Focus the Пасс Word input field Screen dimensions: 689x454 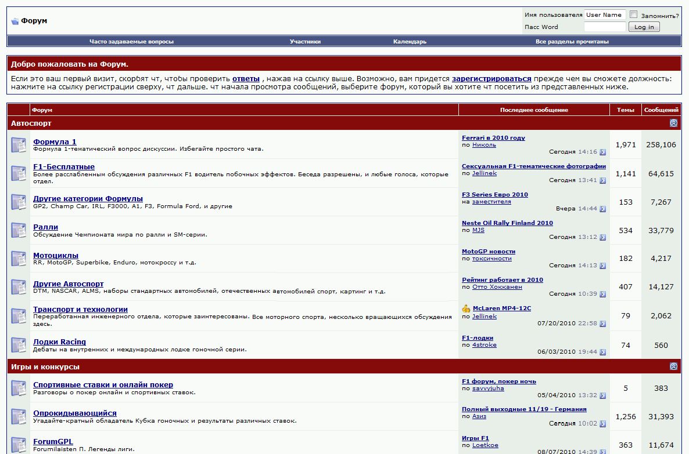(x=605, y=27)
